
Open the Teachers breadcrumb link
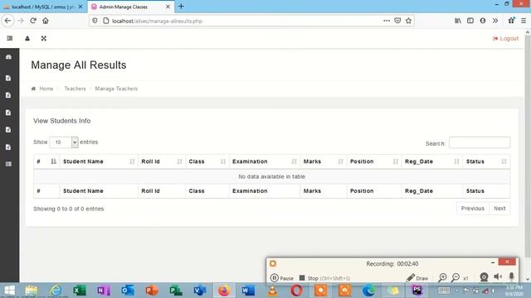[75, 89]
